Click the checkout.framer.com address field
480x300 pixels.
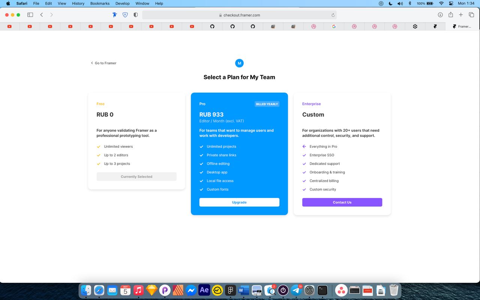tap(239, 15)
